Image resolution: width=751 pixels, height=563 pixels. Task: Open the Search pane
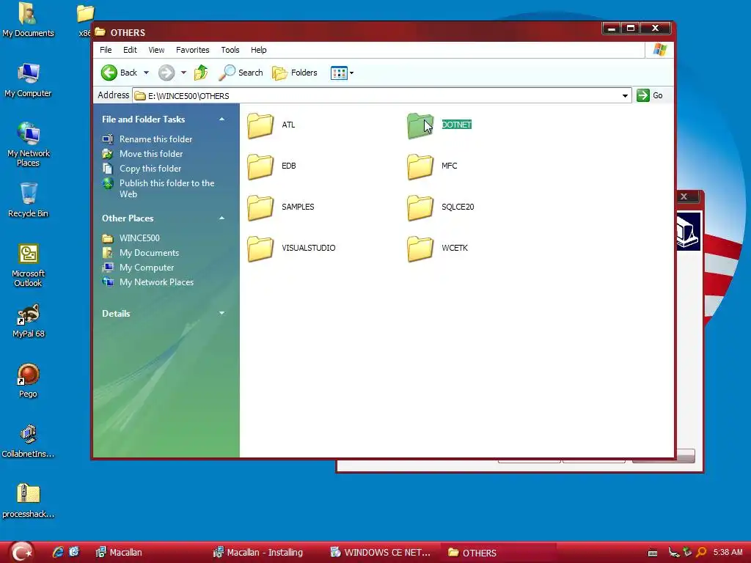[x=241, y=73]
